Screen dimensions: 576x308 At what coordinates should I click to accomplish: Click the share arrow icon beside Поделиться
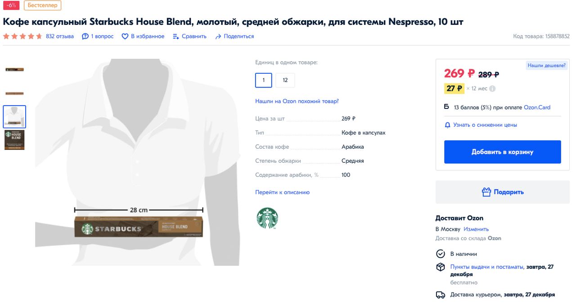[218, 36]
